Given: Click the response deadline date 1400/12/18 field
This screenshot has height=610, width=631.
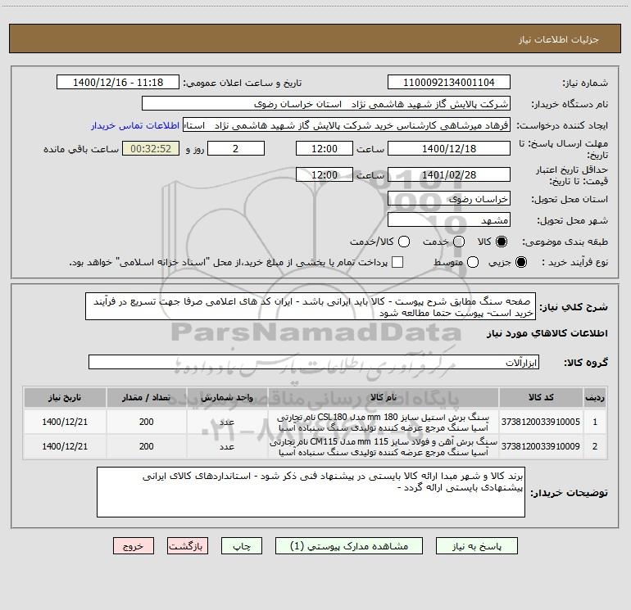Looking at the screenshot, I should [x=448, y=148].
